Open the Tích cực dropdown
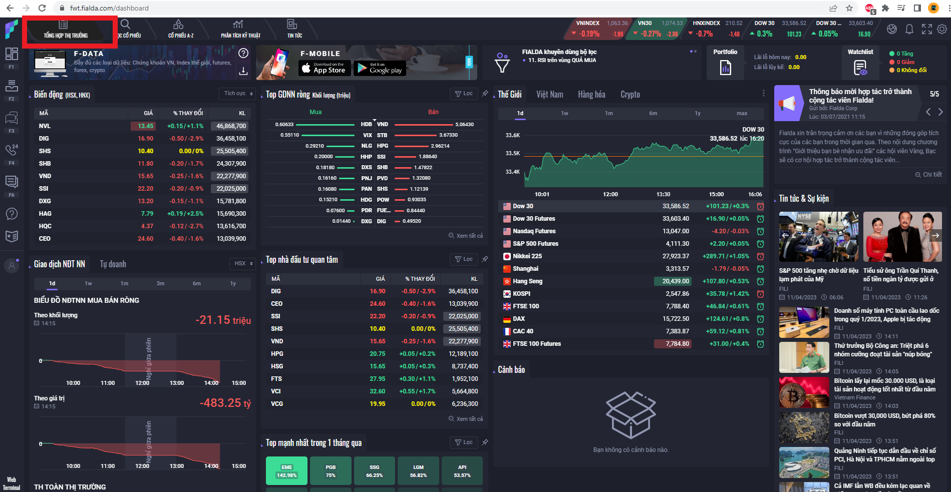The image size is (951, 492). click(238, 94)
